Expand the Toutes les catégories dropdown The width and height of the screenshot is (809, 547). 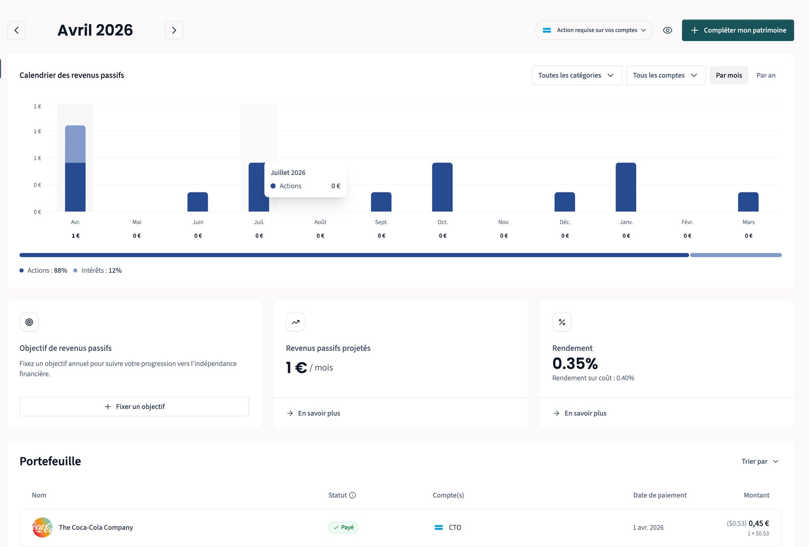(576, 75)
